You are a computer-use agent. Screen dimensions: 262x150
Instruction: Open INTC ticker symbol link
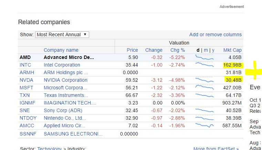pyautogui.click(x=26, y=65)
